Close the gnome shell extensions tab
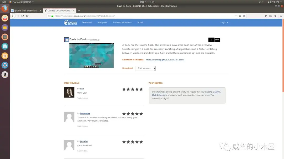Viewport: 284px width, 159px height. [x=40, y=11]
